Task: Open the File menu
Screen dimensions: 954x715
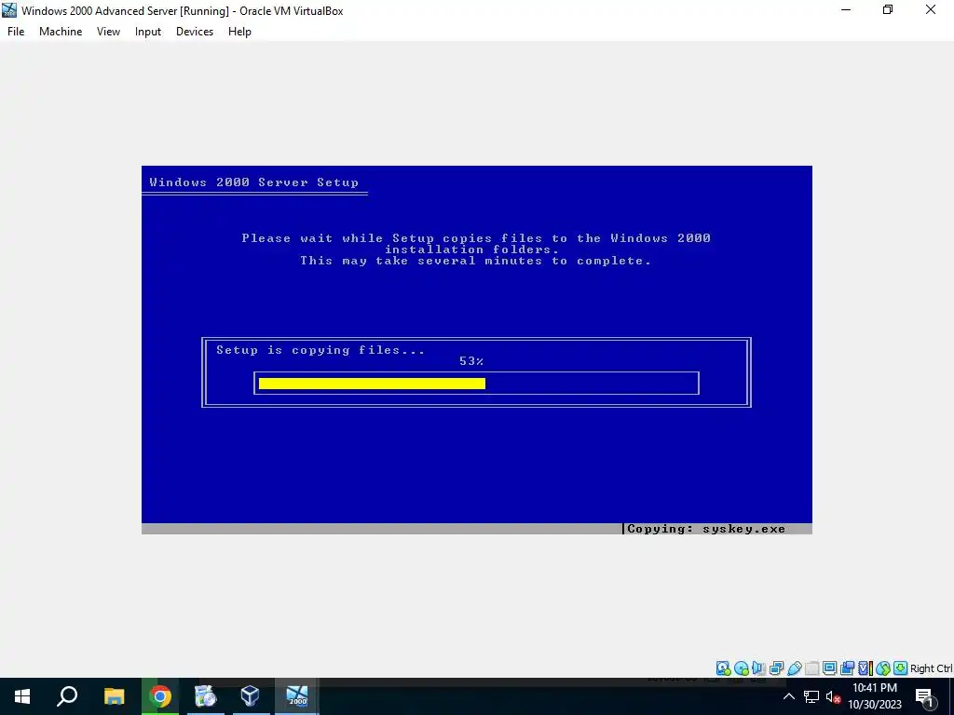Action: coord(16,32)
